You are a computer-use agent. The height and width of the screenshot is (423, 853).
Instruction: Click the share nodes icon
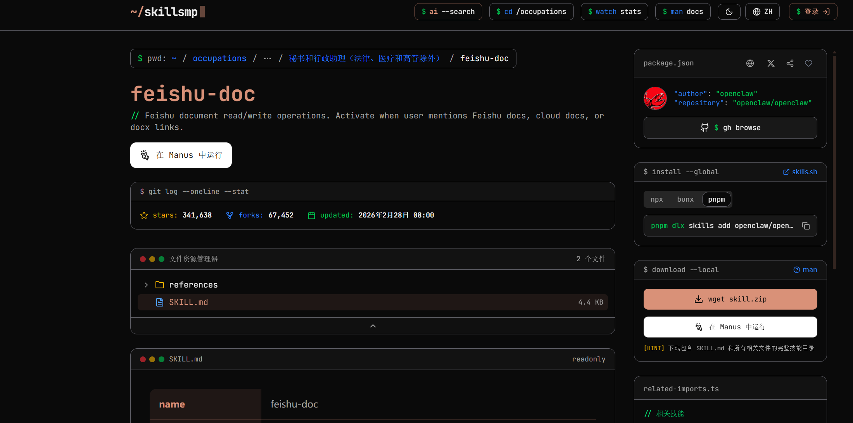(790, 63)
